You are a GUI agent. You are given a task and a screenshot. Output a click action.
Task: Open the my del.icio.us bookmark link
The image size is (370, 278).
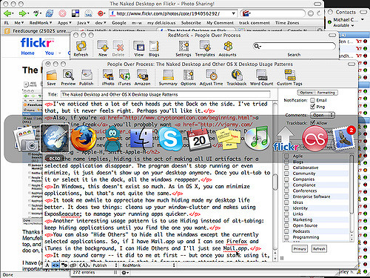point(161,23)
